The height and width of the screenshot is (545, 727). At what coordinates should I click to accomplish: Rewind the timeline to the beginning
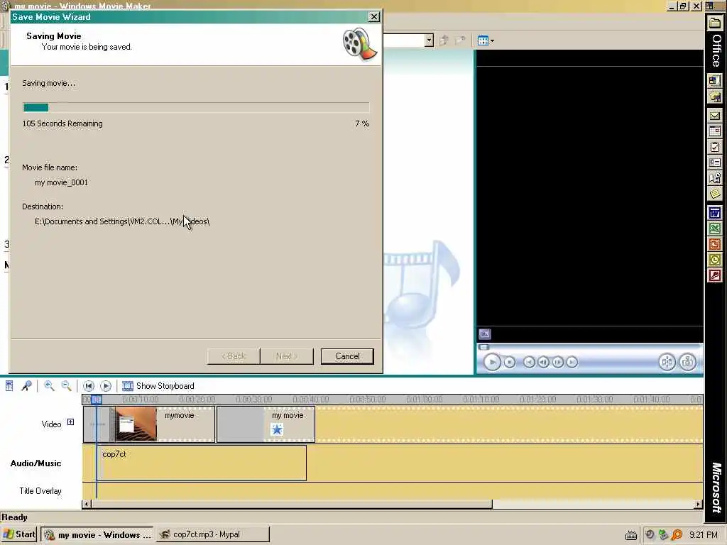click(x=89, y=385)
